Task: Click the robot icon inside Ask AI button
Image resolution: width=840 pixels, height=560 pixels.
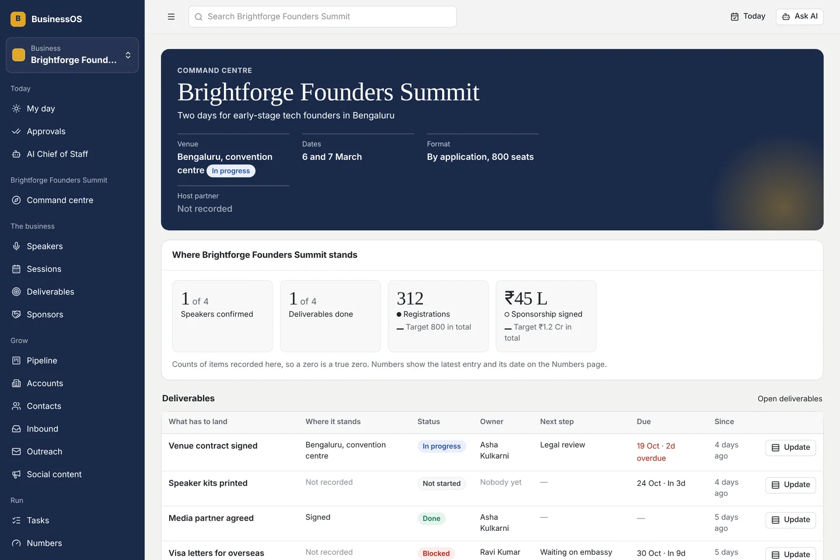Action: coord(786,16)
